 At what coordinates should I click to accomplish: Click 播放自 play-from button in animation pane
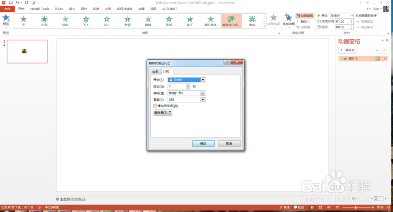347,50
